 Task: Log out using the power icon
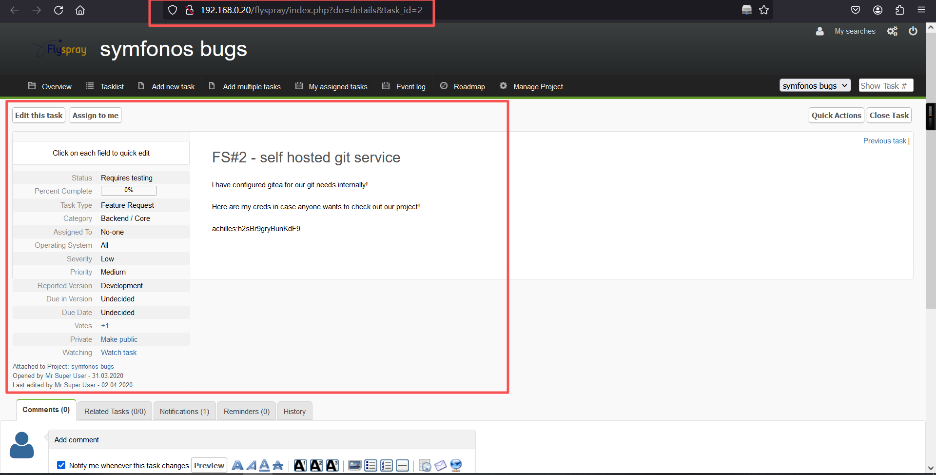(x=913, y=31)
